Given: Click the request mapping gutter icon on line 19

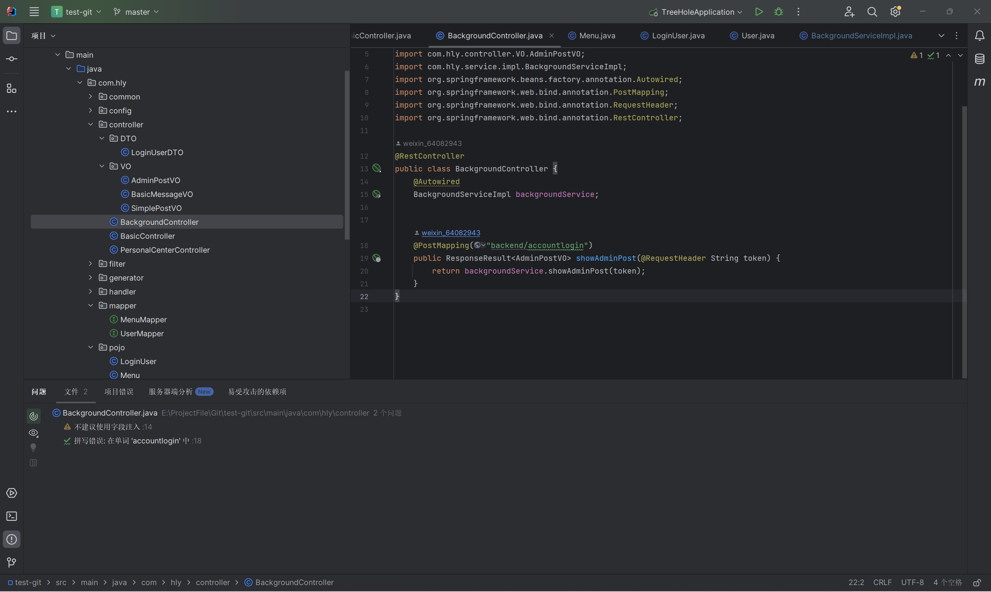Looking at the screenshot, I should click(x=377, y=258).
